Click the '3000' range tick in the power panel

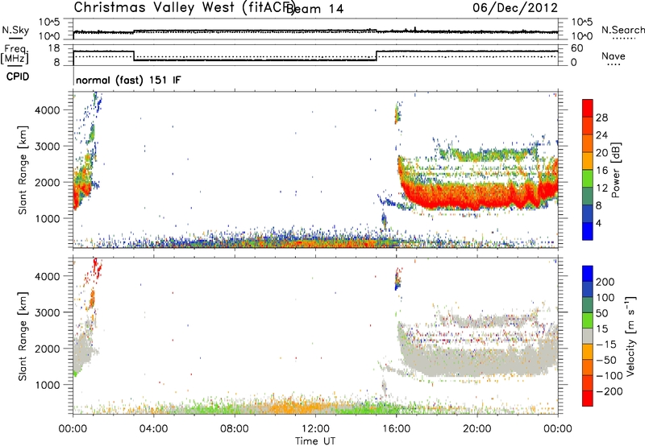[x=47, y=147]
